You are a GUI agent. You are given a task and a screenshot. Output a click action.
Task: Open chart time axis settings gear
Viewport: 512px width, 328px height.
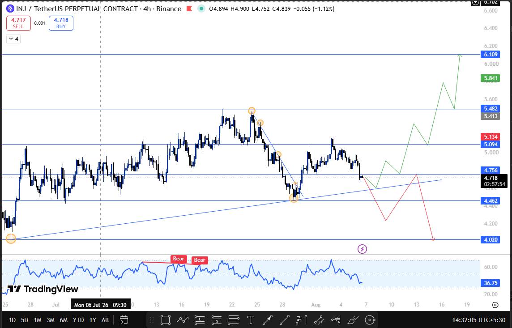495,305
